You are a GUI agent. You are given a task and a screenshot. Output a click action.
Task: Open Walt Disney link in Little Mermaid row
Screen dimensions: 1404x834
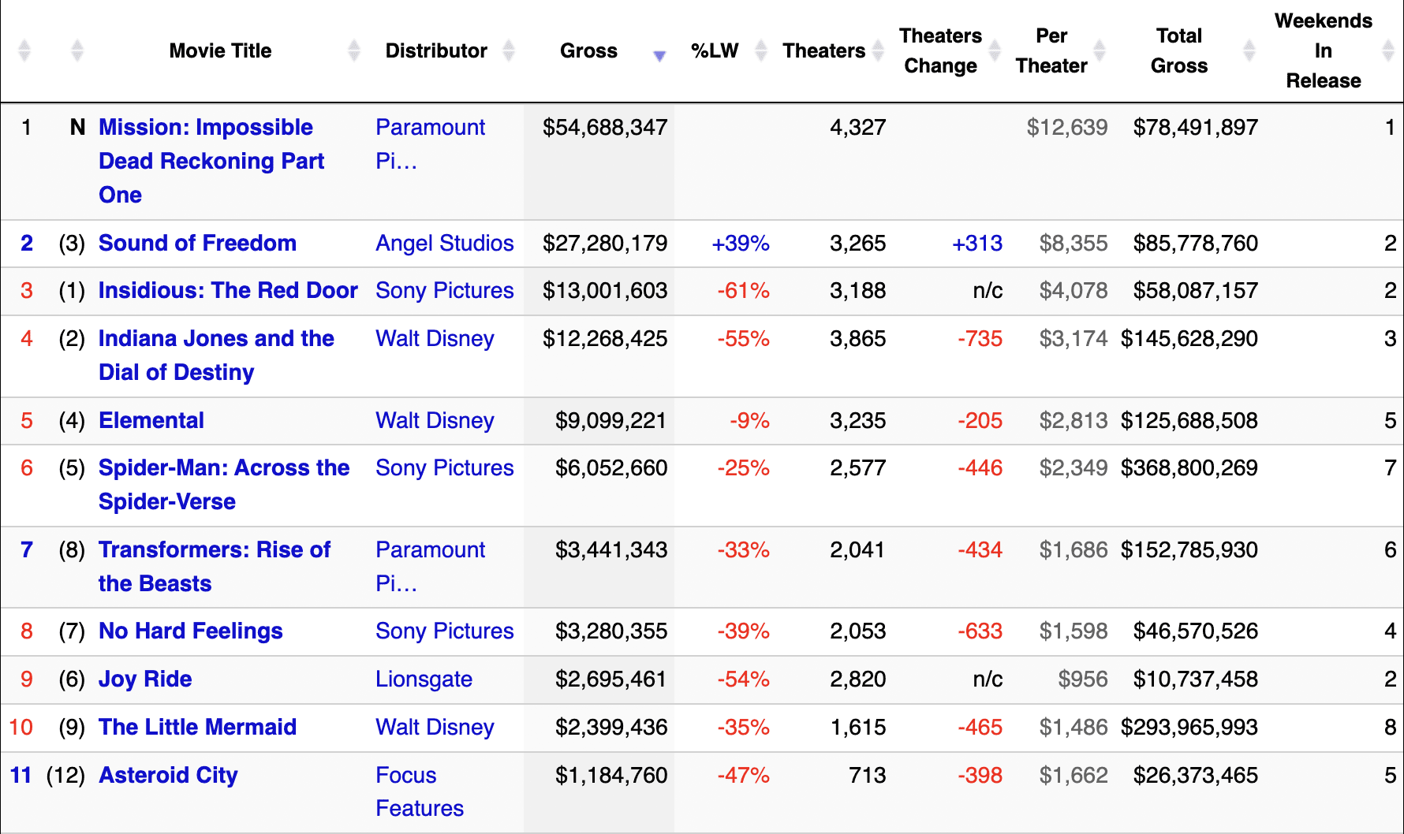(435, 728)
